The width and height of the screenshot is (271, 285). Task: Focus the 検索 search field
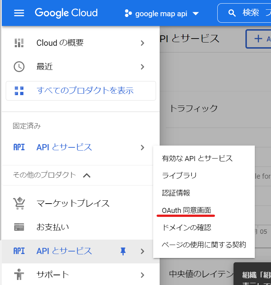[x=244, y=13]
